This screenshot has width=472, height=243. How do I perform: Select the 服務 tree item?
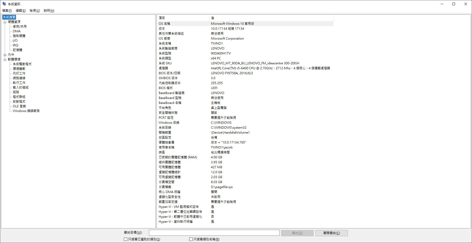click(16, 92)
